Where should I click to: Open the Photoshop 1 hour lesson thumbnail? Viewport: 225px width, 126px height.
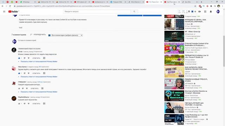174,119
